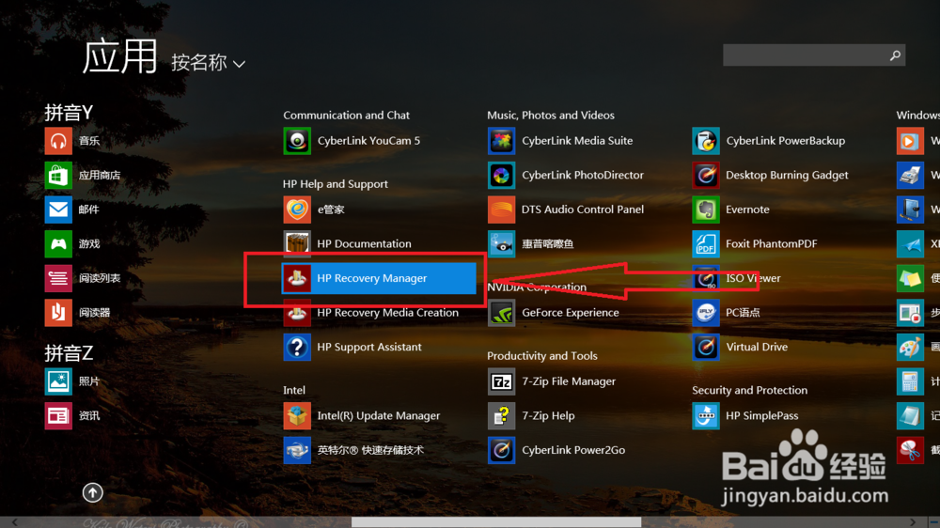Select Productivity and Tools heading
The width and height of the screenshot is (940, 528).
(x=542, y=355)
